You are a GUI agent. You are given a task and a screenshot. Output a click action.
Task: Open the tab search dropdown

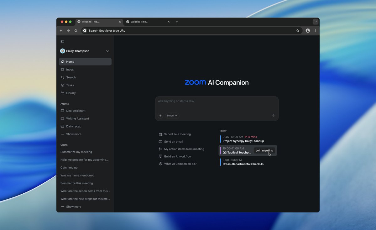pyautogui.click(x=316, y=22)
